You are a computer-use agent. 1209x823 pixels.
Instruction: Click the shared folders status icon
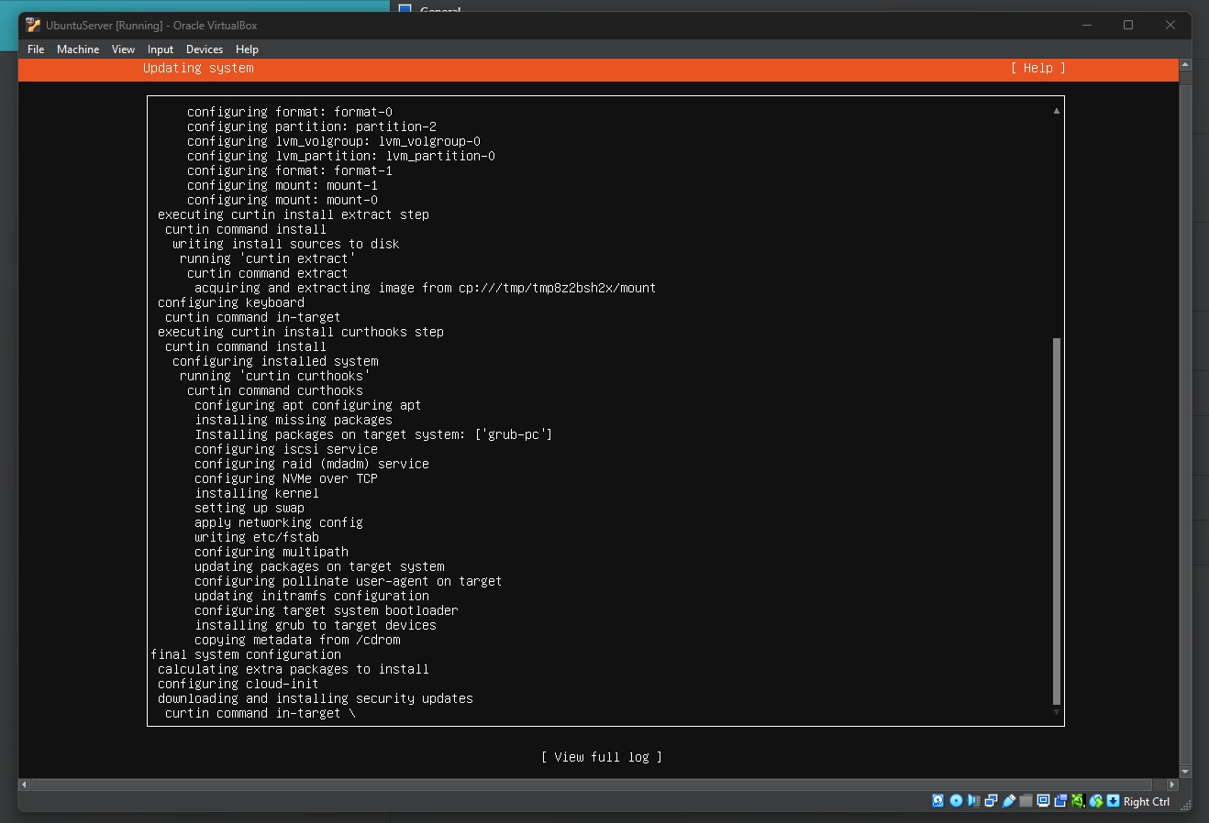[x=1025, y=800]
